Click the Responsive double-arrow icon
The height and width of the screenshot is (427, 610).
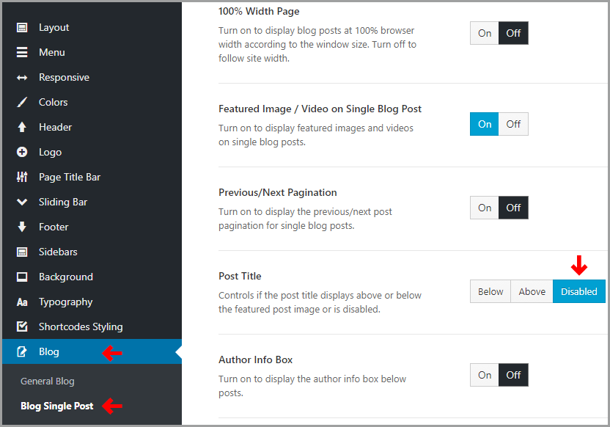(x=22, y=78)
